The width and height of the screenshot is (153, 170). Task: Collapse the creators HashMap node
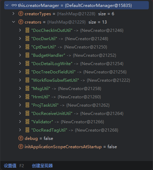[x=14, y=22]
